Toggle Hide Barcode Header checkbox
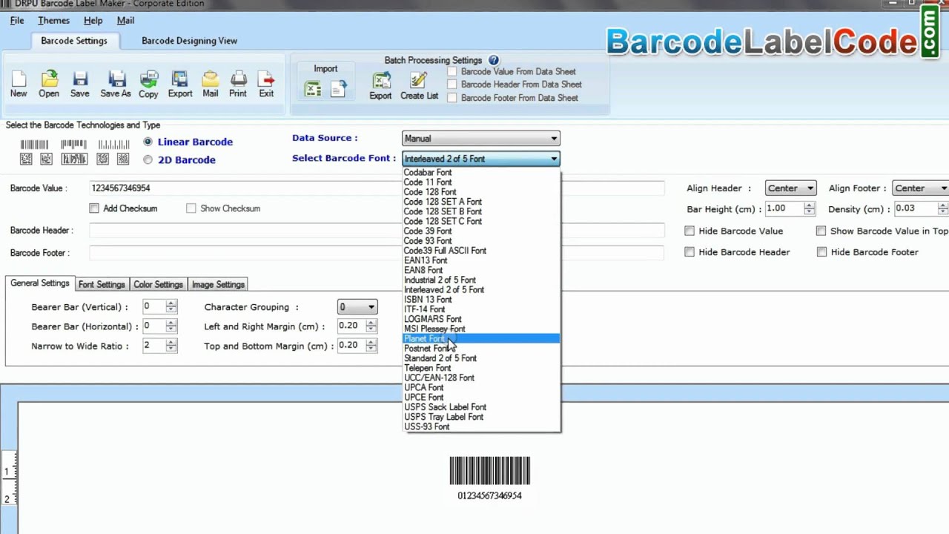The width and height of the screenshot is (949, 534). pyautogui.click(x=690, y=252)
